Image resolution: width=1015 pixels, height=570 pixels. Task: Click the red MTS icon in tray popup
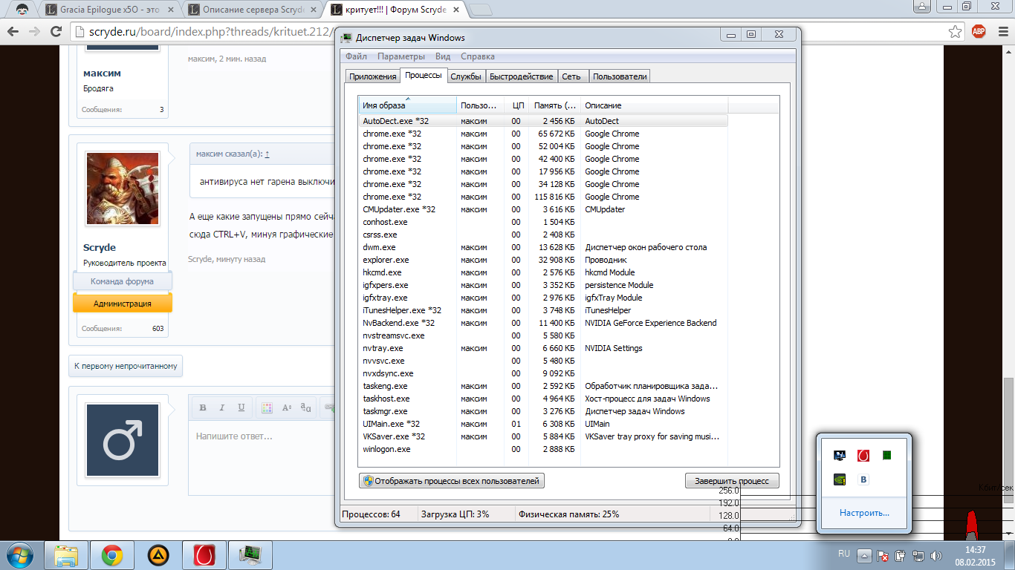(x=863, y=455)
